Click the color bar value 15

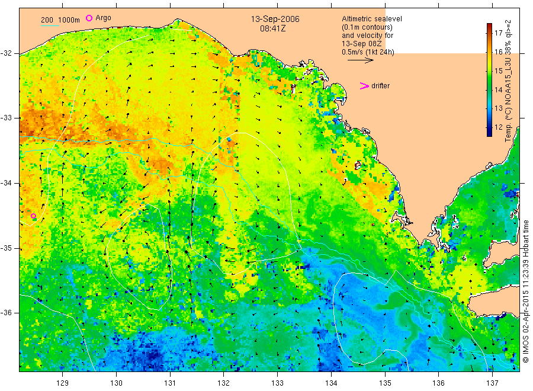click(498, 70)
